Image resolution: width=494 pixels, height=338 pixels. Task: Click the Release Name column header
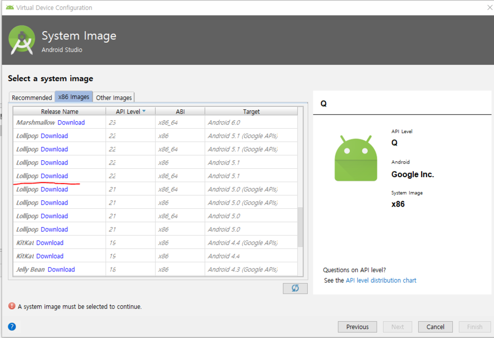(60, 111)
